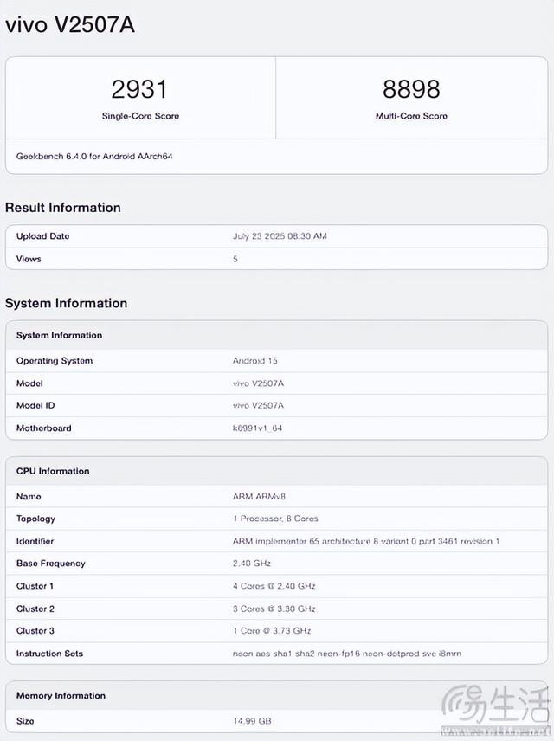Click the CPU Information table header
Image resolution: width=554 pixels, height=741 pixels.
(276, 471)
